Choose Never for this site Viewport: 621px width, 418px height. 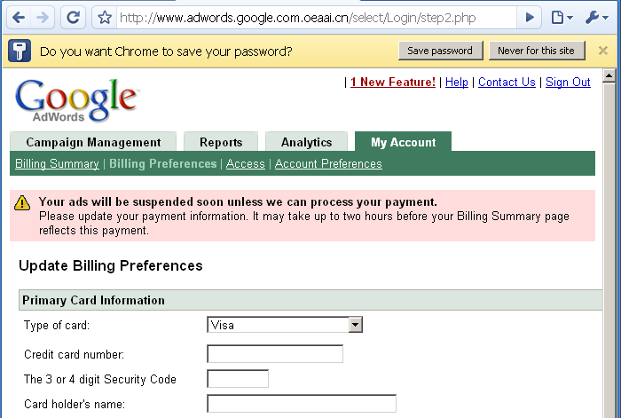pyautogui.click(x=536, y=51)
